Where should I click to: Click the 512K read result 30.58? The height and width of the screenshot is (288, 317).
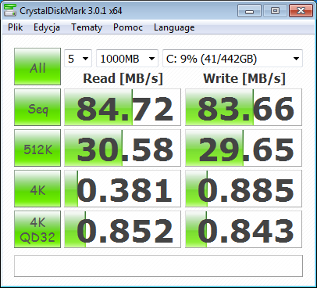click(x=123, y=148)
